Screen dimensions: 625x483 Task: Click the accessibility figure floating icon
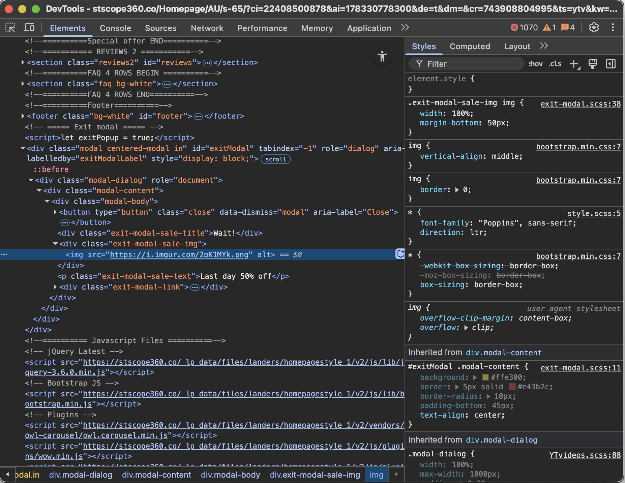pos(382,56)
